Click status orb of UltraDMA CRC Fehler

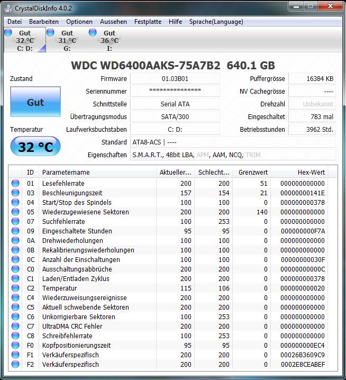click(15, 326)
